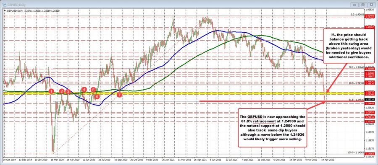Click the 16 Mar 2020 date label
The image size is (378, 165).
[x=58, y=160]
